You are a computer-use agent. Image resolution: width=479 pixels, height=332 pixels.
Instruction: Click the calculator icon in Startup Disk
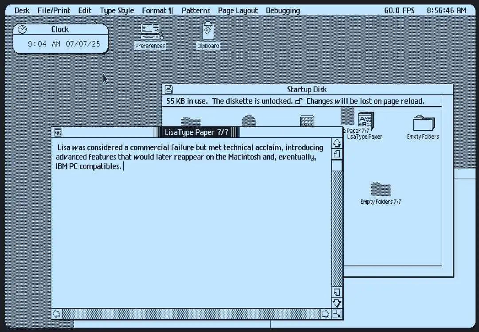[x=307, y=121]
